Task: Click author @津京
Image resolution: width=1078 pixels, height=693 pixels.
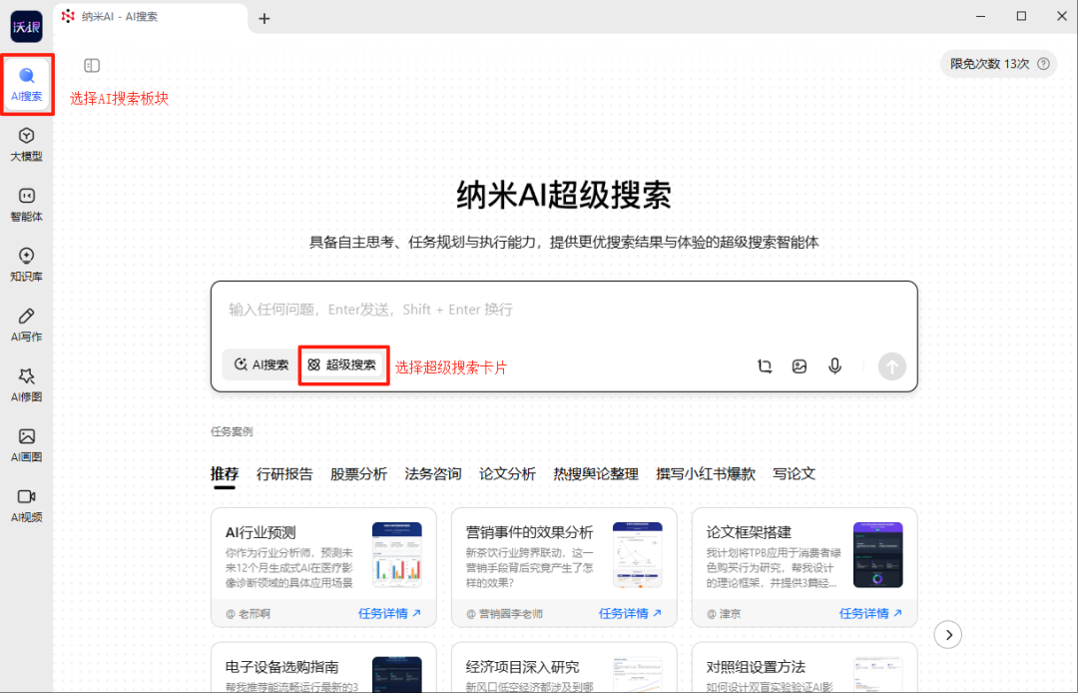Action: click(x=724, y=614)
